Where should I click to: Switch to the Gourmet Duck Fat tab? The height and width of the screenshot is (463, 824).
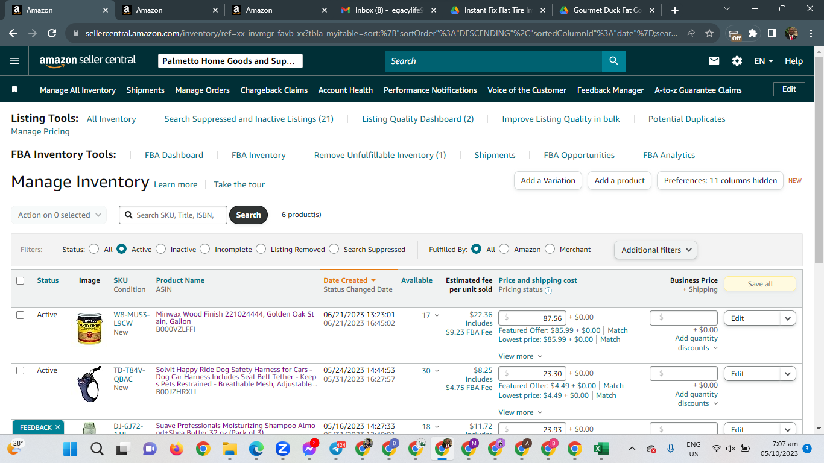607,10
